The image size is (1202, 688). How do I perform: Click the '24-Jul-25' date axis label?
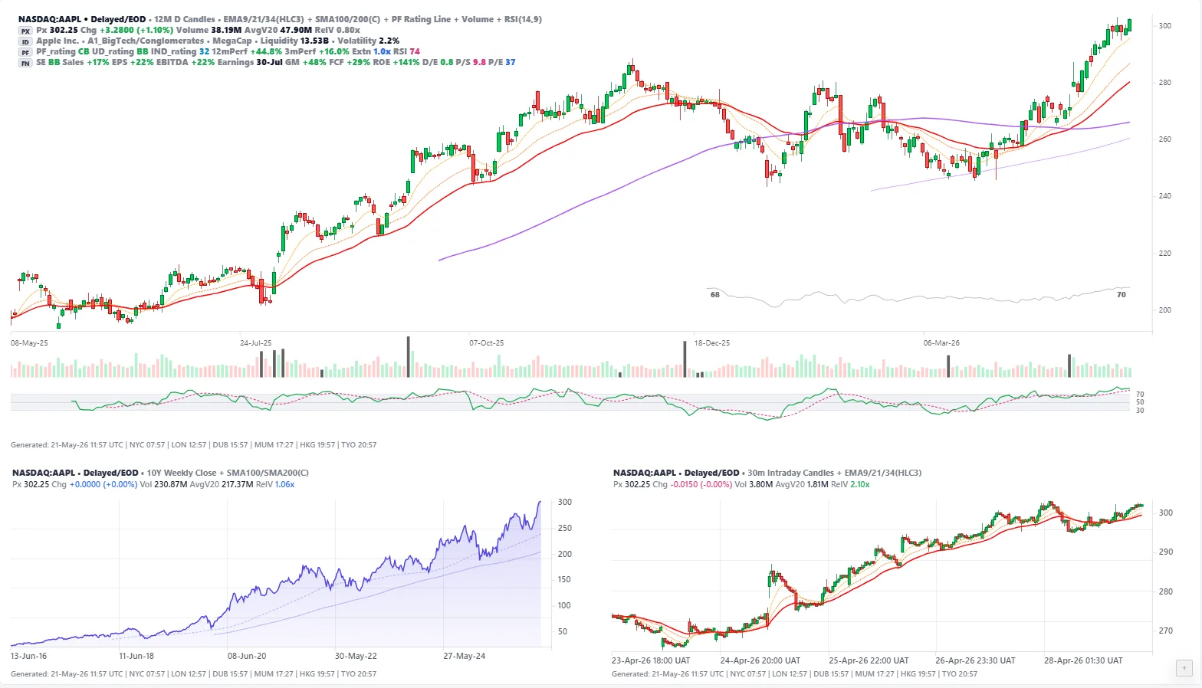256,343
